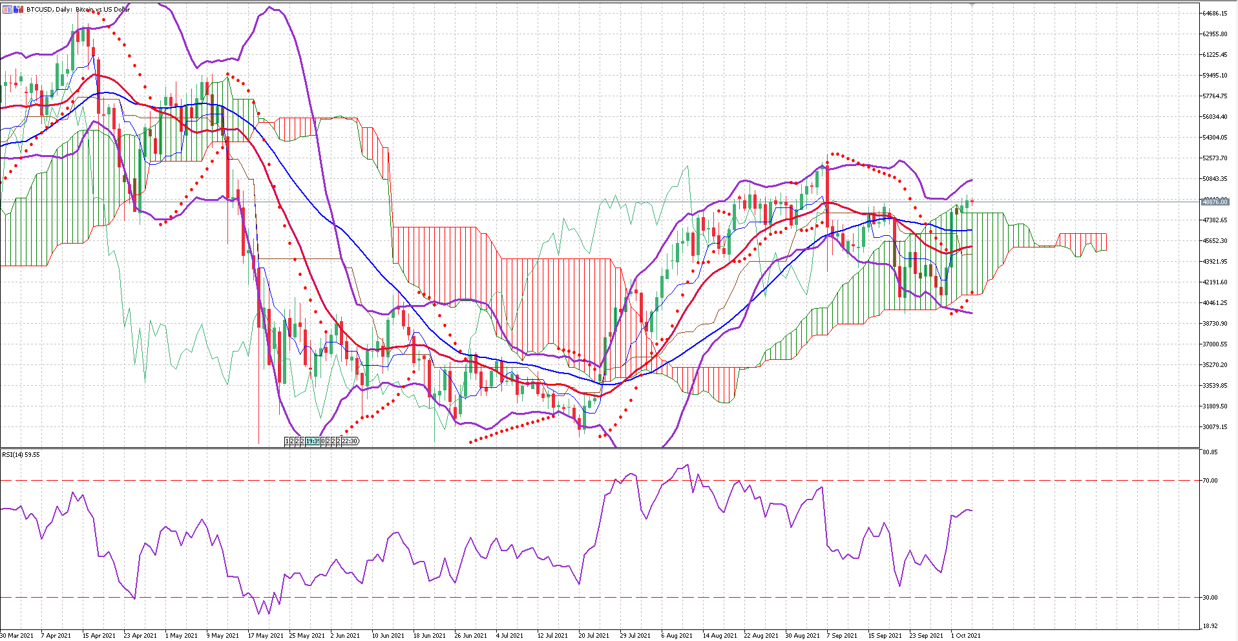Click the latest red candle on chart

(x=972, y=202)
